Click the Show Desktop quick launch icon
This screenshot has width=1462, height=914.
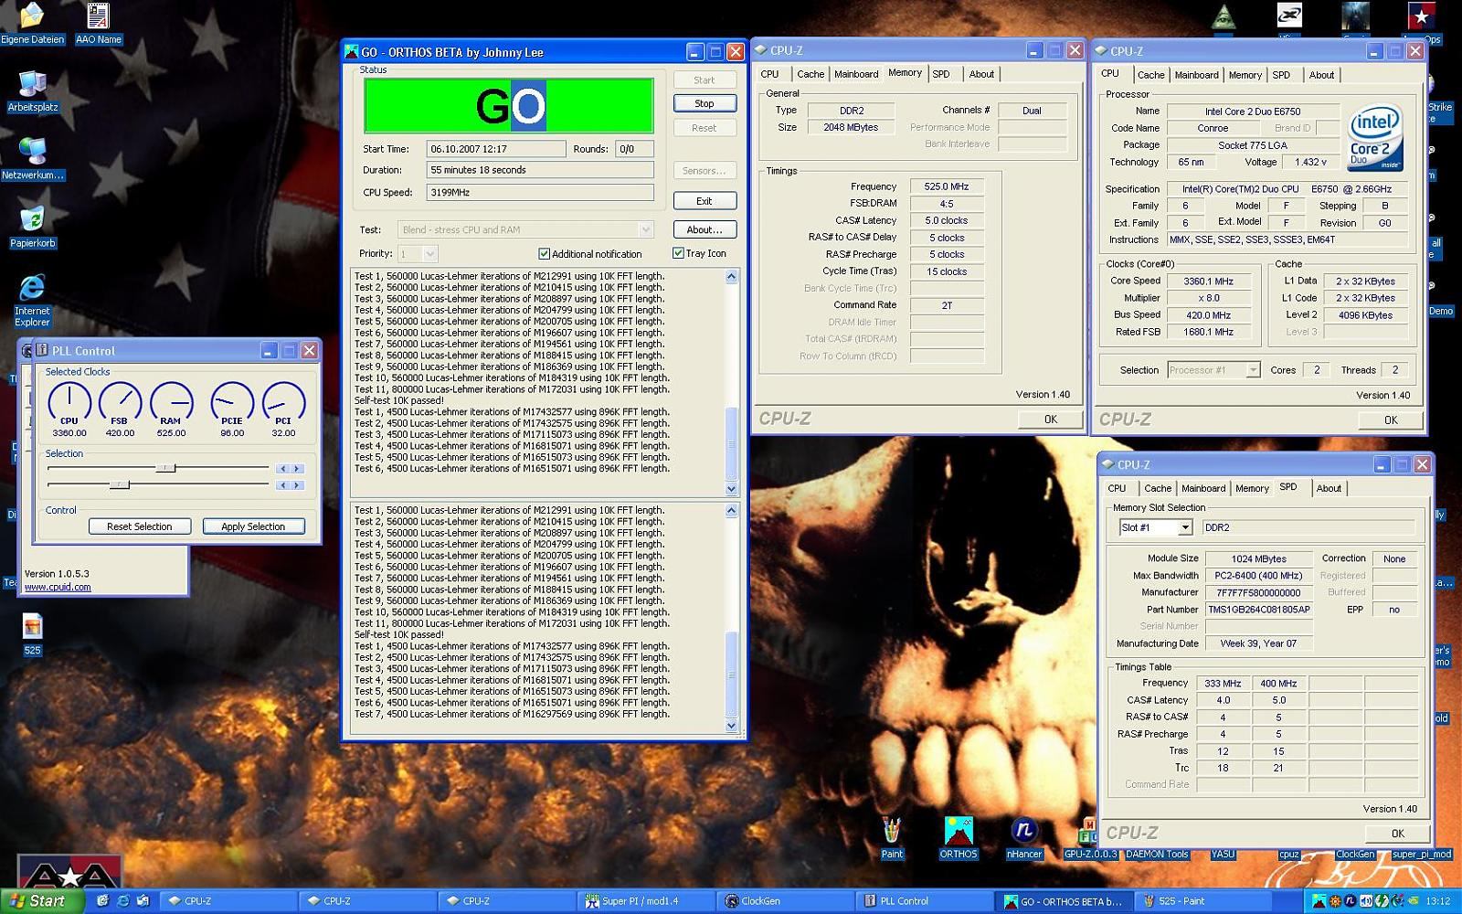click(x=102, y=901)
